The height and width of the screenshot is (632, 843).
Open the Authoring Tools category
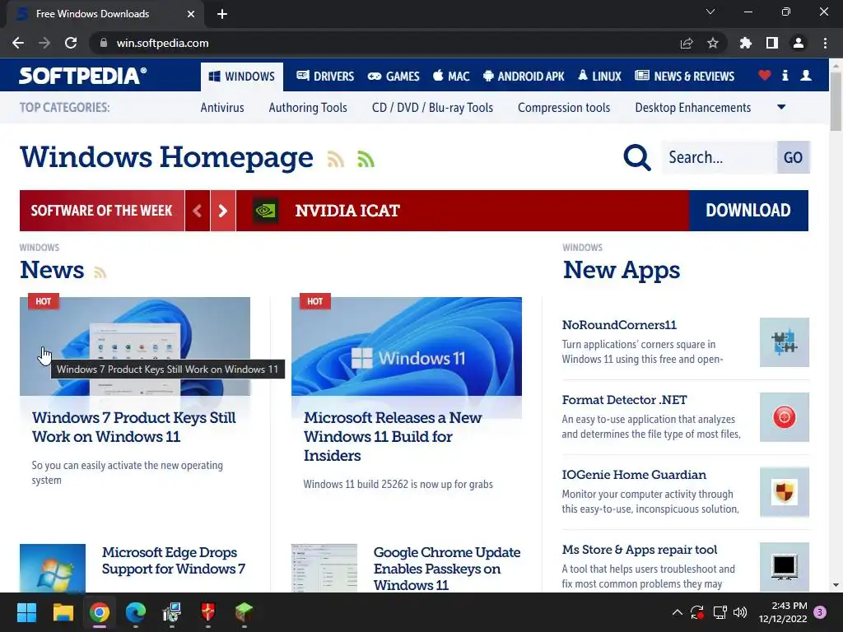click(308, 108)
